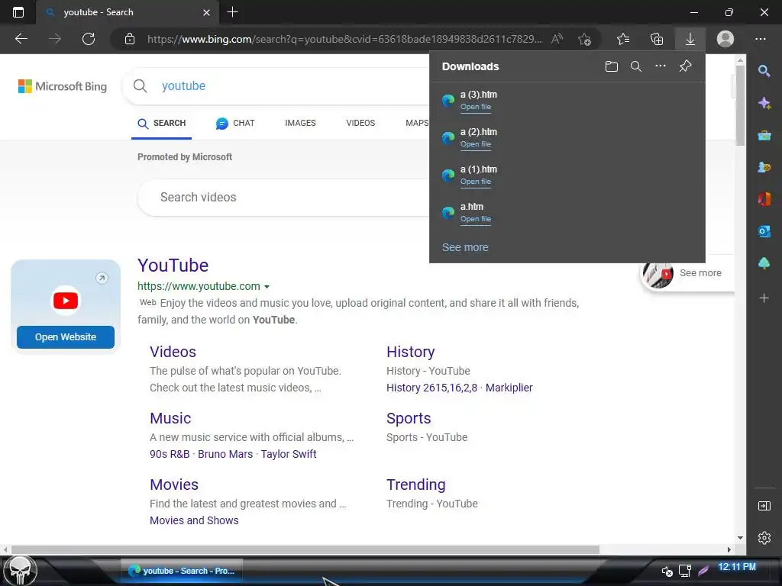This screenshot has height=586, width=782.
Task: Select the youtube taskbar window button
Action: coord(182,571)
